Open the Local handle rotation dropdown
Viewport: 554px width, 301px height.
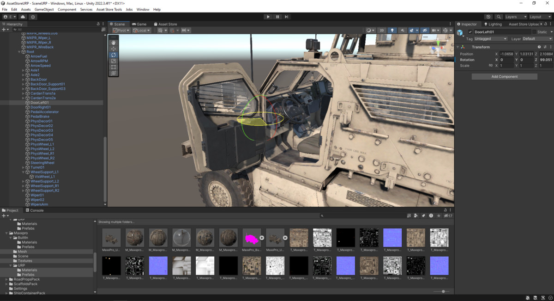point(142,31)
